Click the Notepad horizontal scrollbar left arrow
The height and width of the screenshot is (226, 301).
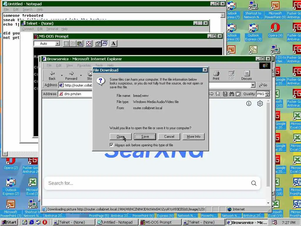point(5,154)
